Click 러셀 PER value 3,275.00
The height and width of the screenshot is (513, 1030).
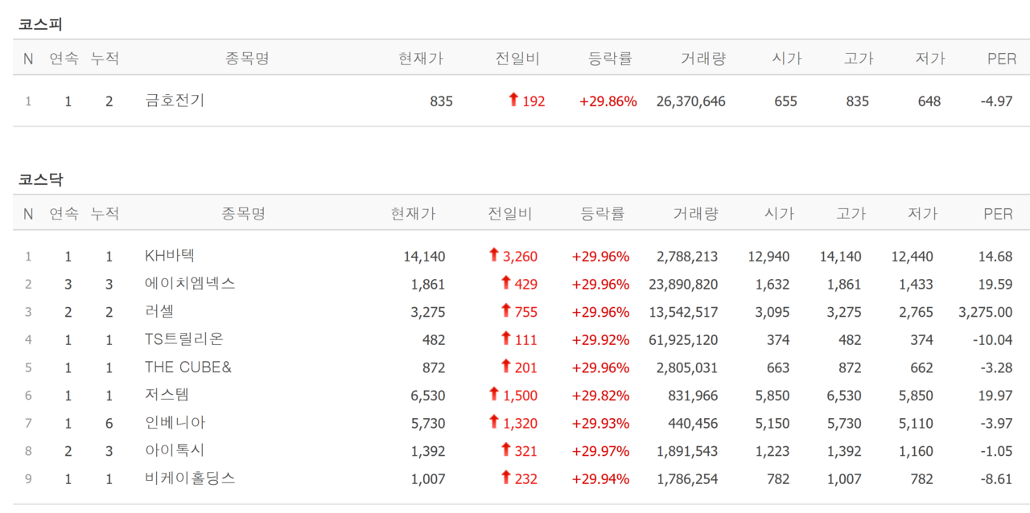[986, 312]
